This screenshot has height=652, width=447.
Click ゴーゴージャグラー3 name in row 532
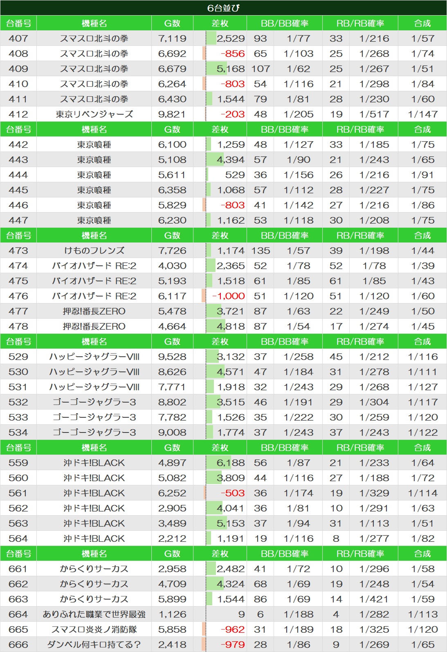(x=94, y=402)
